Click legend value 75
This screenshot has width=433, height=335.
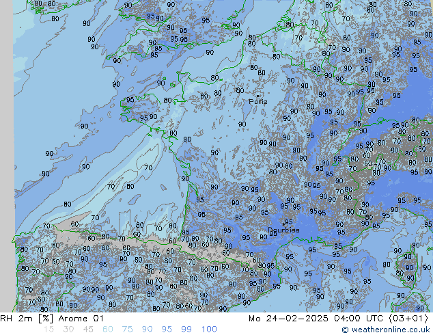point(127,330)
